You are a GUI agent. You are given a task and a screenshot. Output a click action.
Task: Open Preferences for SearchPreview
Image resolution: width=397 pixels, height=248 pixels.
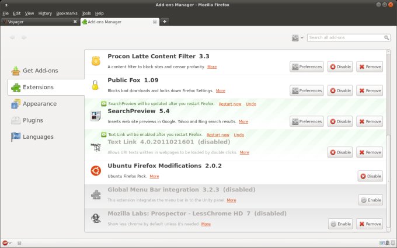point(307,121)
